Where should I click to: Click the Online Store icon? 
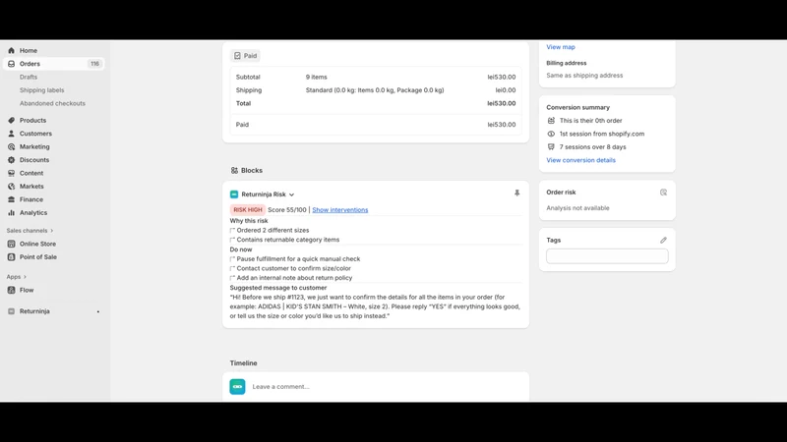pyautogui.click(x=11, y=244)
